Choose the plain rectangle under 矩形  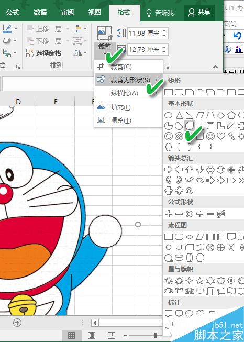[x=168, y=92]
